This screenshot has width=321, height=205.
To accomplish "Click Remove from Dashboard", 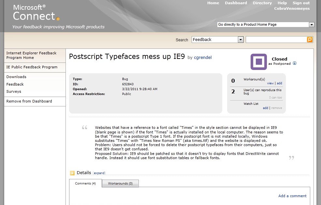I will pyautogui.click(x=29, y=101).
